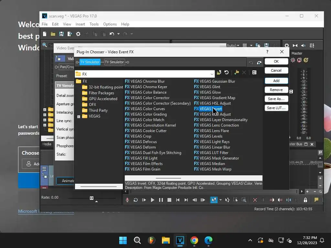Change the plug-in list view mode icon
The width and height of the screenshot is (331, 248).
254,73
